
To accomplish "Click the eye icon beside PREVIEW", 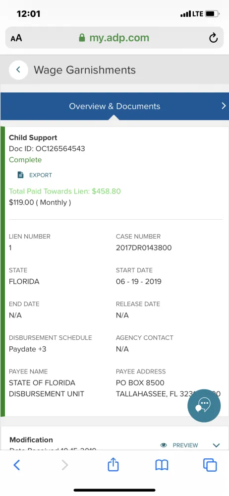I will pos(164,445).
